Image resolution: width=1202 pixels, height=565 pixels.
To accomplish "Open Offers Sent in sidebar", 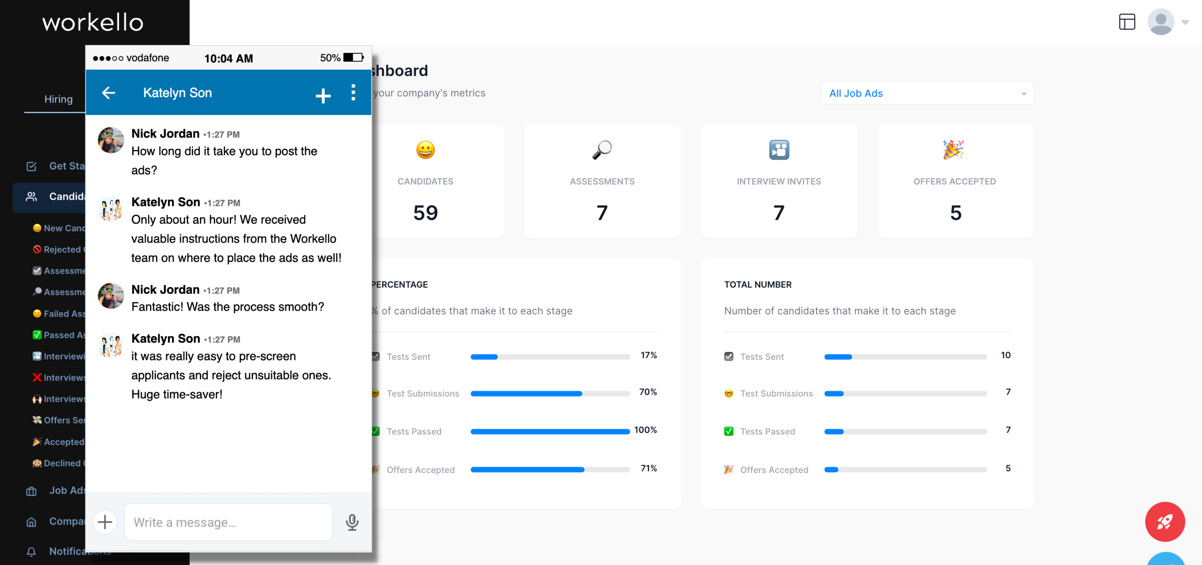I will click(x=59, y=420).
